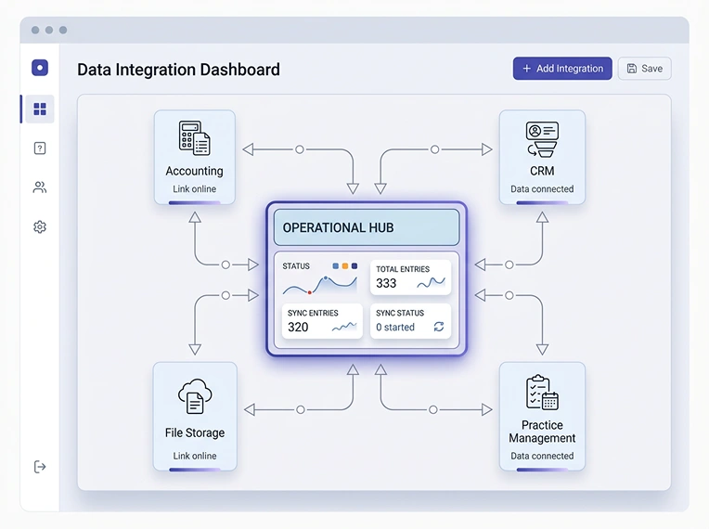Click the Save button
This screenshot has width=709, height=529.
[x=644, y=69]
